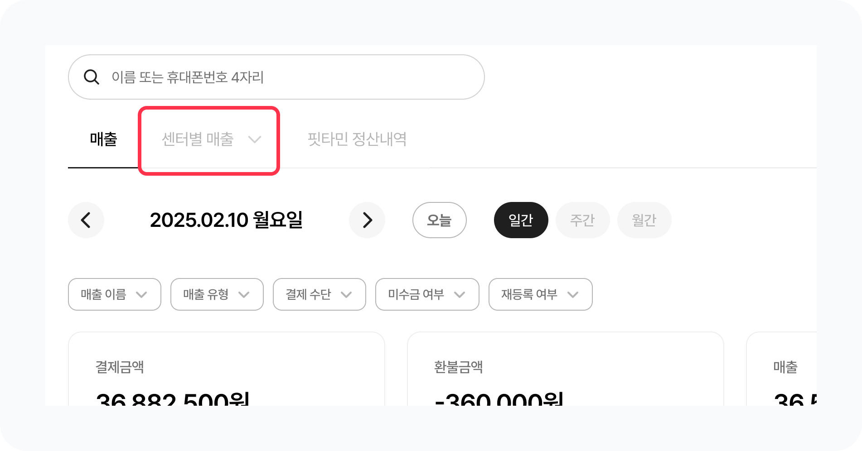Open the 핏타민 정산내역 tab

pyautogui.click(x=357, y=139)
